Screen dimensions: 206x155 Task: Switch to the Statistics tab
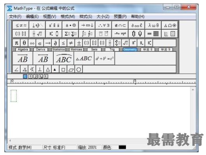tap(59, 49)
